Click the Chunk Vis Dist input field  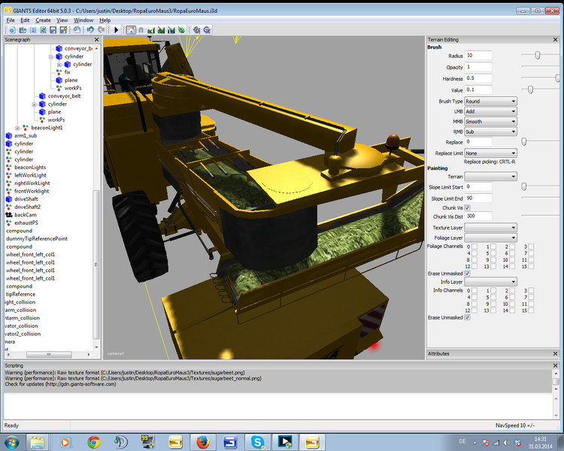click(478, 216)
